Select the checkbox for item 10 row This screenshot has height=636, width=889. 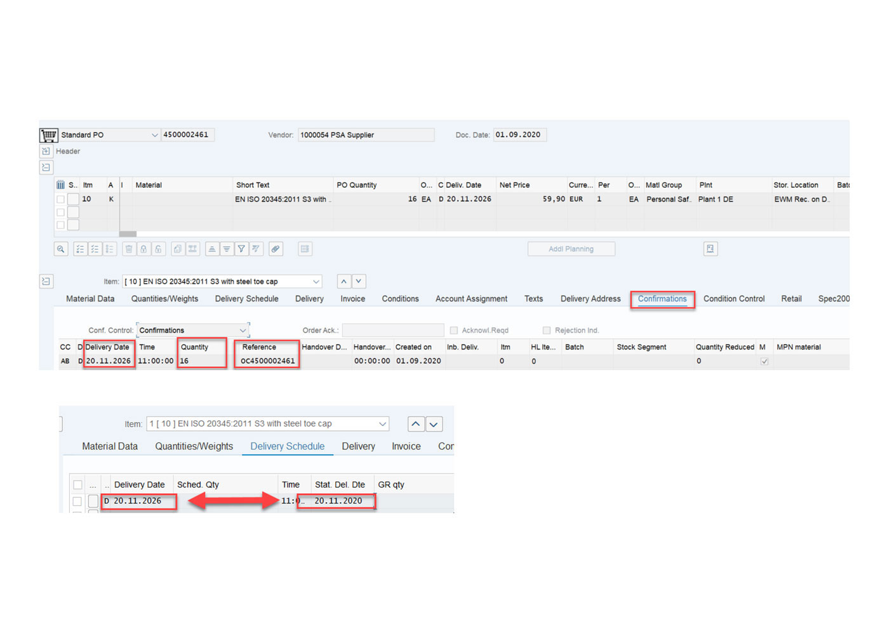(60, 199)
